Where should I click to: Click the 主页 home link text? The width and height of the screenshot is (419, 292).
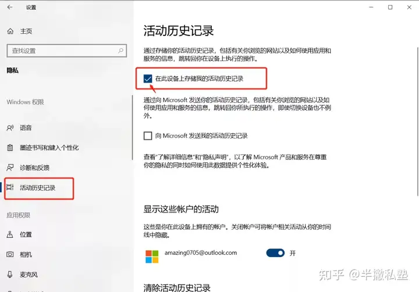26,31
